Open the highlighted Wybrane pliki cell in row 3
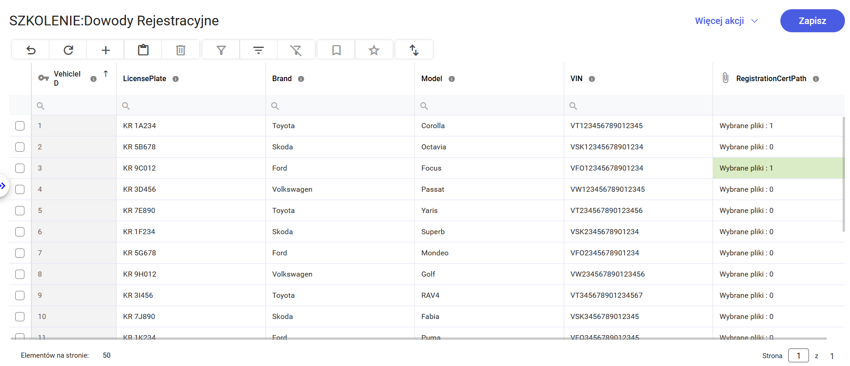The height and width of the screenshot is (366, 850). tap(746, 168)
